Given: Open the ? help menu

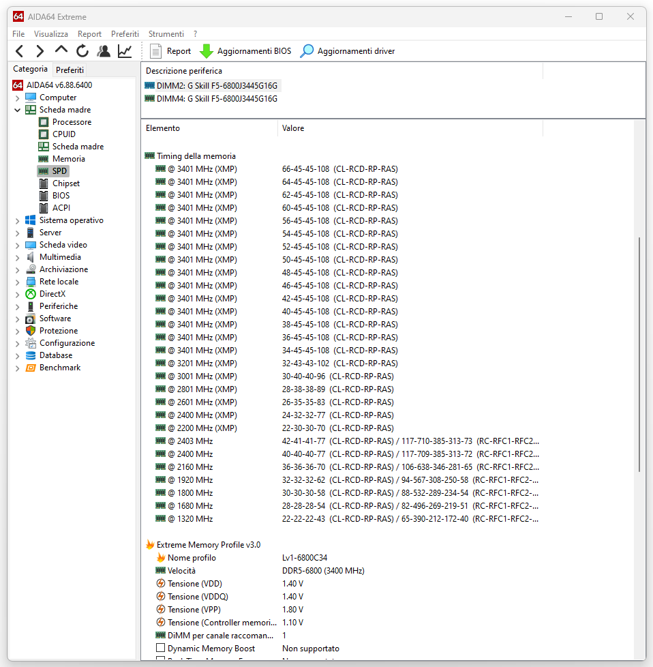Looking at the screenshot, I should click(195, 34).
